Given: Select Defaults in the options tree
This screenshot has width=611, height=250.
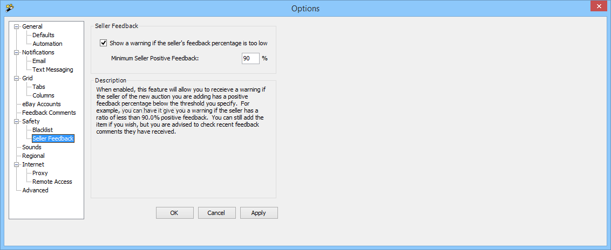Looking at the screenshot, I should [43, 35].
